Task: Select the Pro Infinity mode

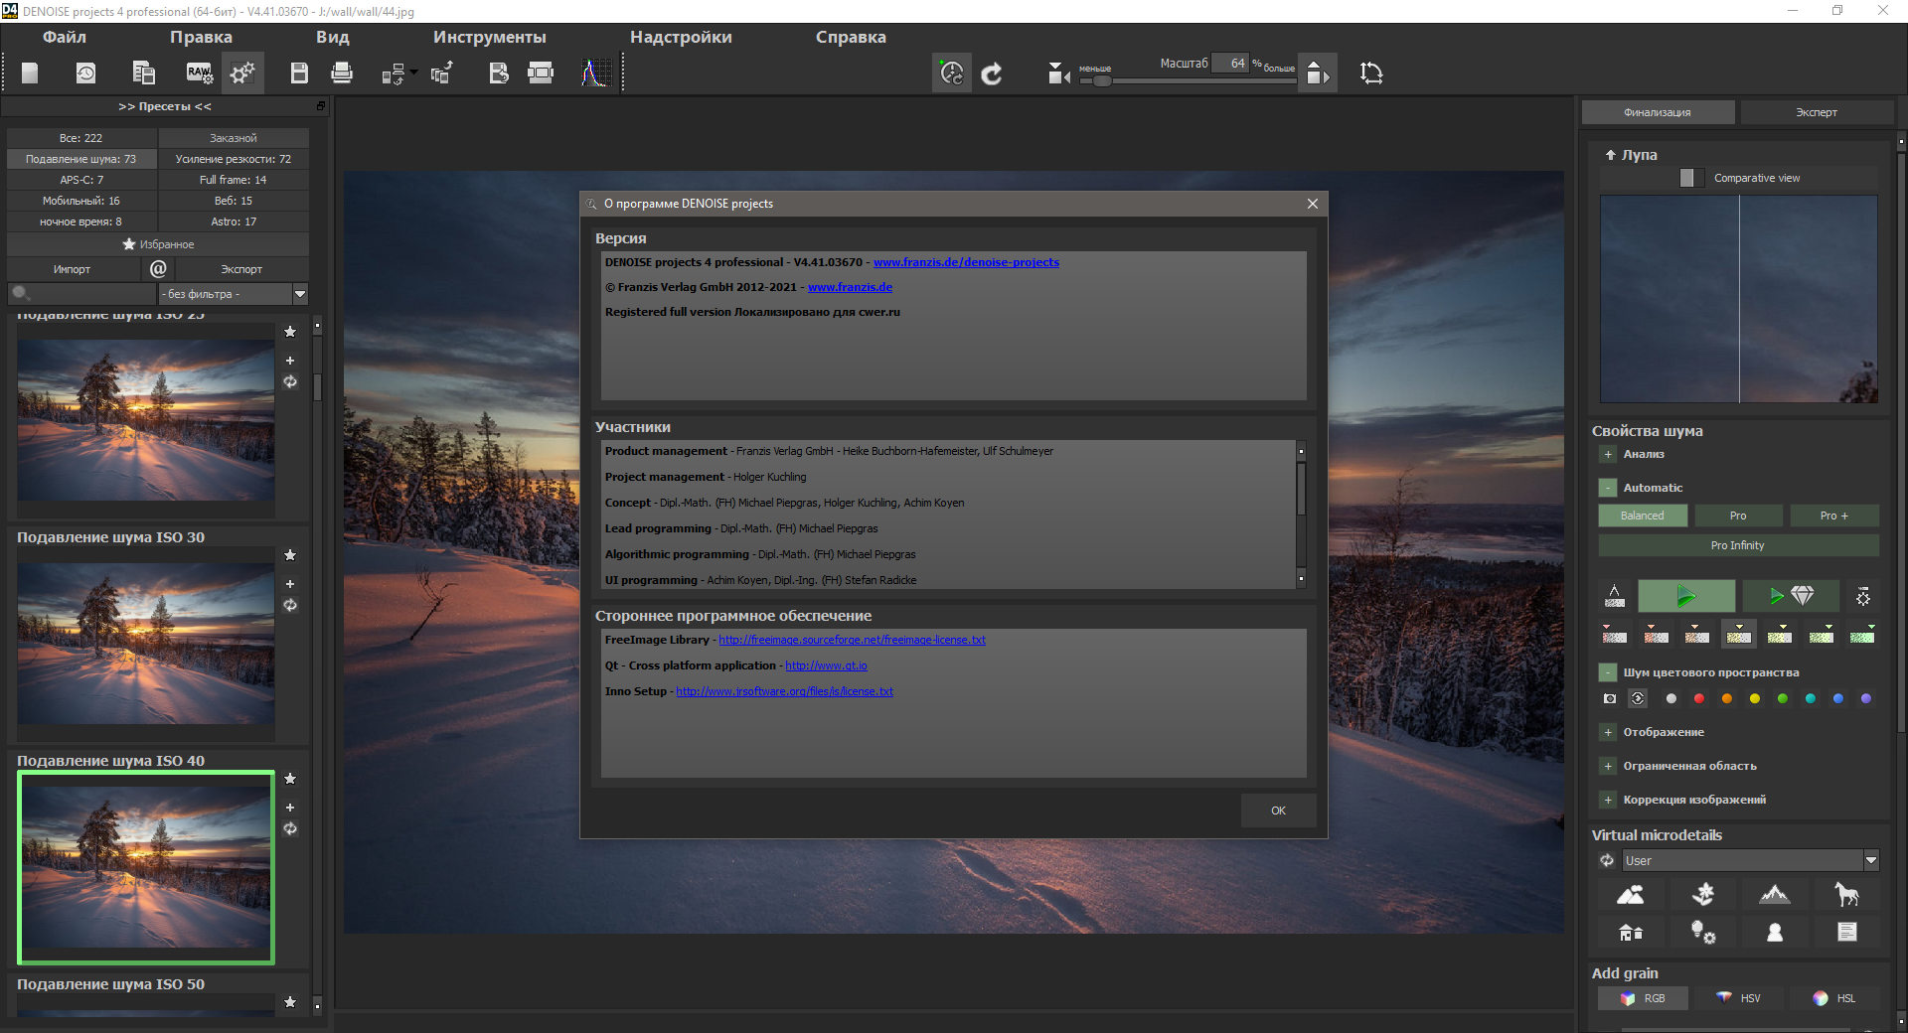Action: [1738, 545]
